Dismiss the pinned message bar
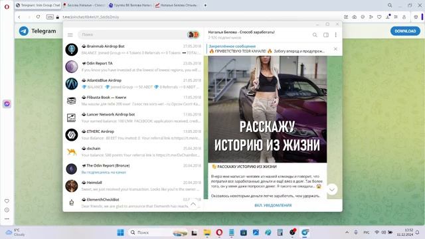The height and width of the screenshot is (239, 425). pos(335,49)
